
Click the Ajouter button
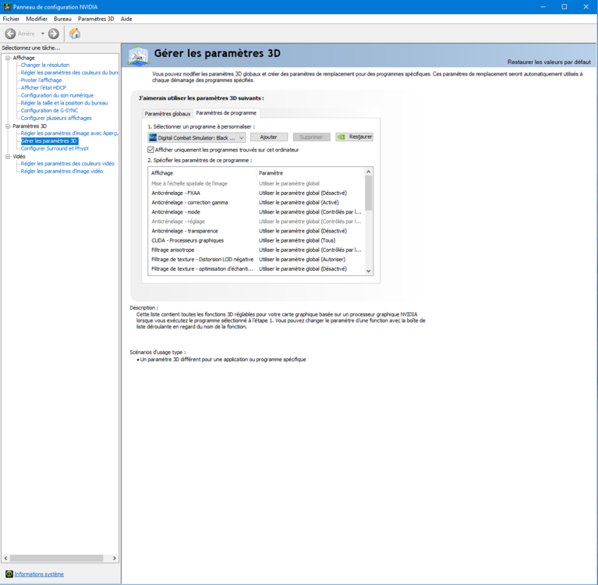[269, 137]
